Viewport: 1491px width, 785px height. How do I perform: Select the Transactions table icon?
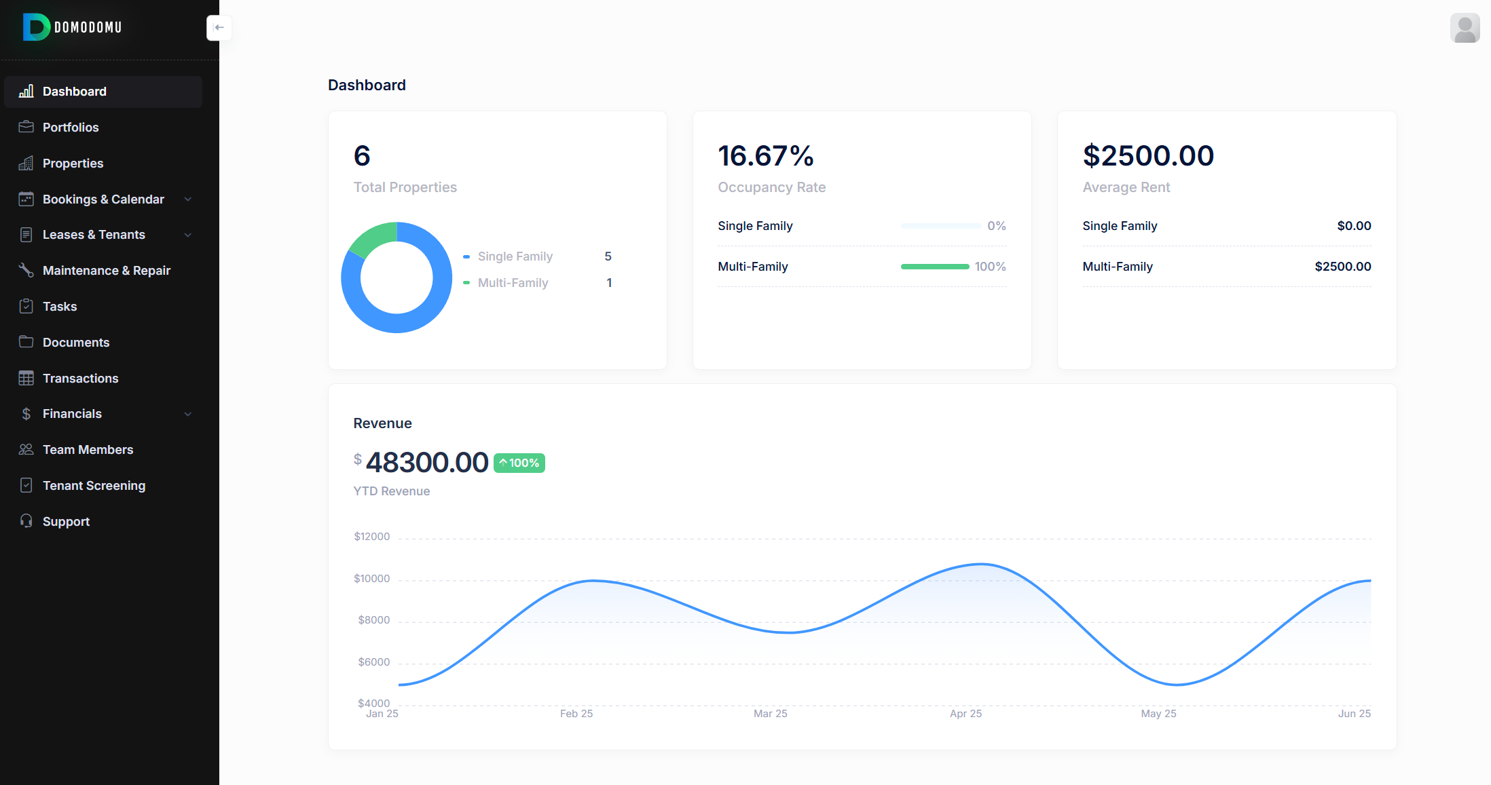pos(26,378)
